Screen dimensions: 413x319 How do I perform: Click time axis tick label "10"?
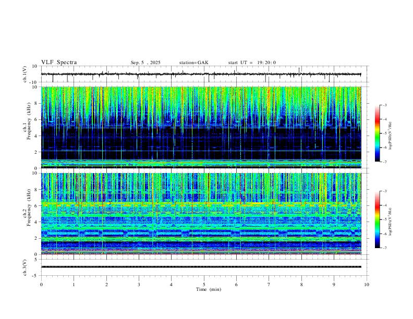coord(367,285)
